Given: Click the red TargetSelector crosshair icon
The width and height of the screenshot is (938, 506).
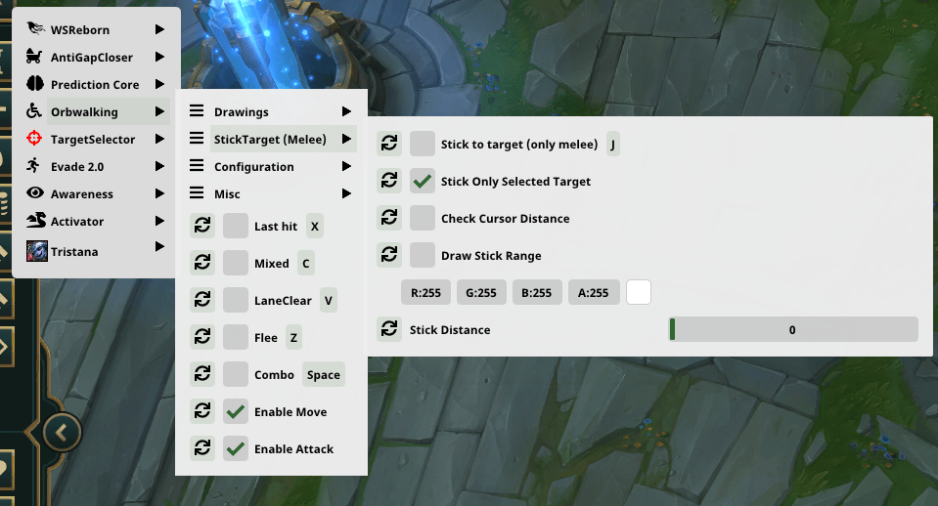Looking at the screenshot, I should pos(34,138).
